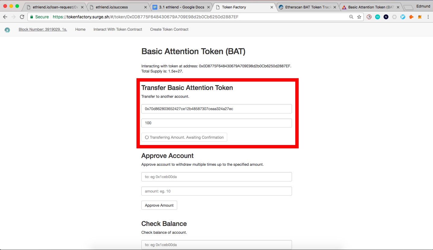Viewport: 433px width, 250px height.
Task: Close the 3.1 ethlend Google Docs tab
Action: tap(209, 7)
